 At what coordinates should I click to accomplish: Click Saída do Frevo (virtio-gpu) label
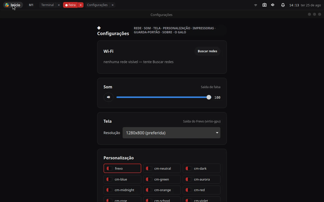point(202,121)
